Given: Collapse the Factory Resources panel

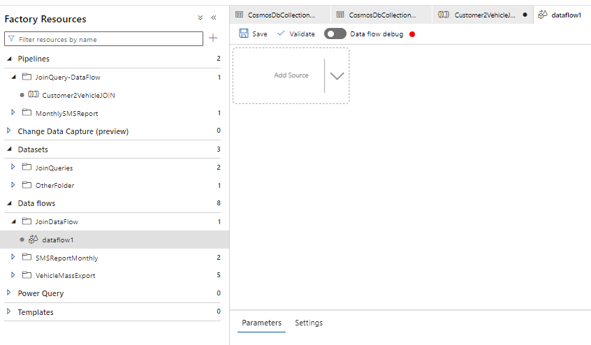Looking at the screenshot, I should point(214,18).
